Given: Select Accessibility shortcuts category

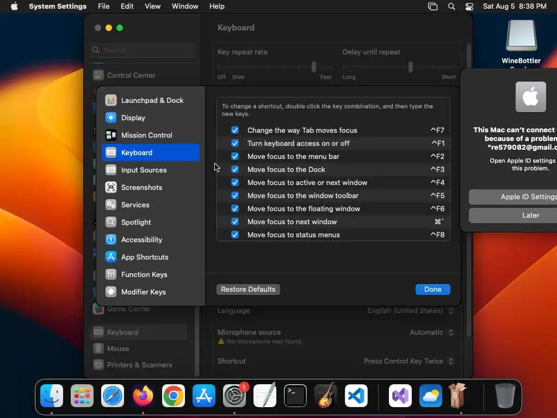Looking at the screenshot, I should click(151, 239).
